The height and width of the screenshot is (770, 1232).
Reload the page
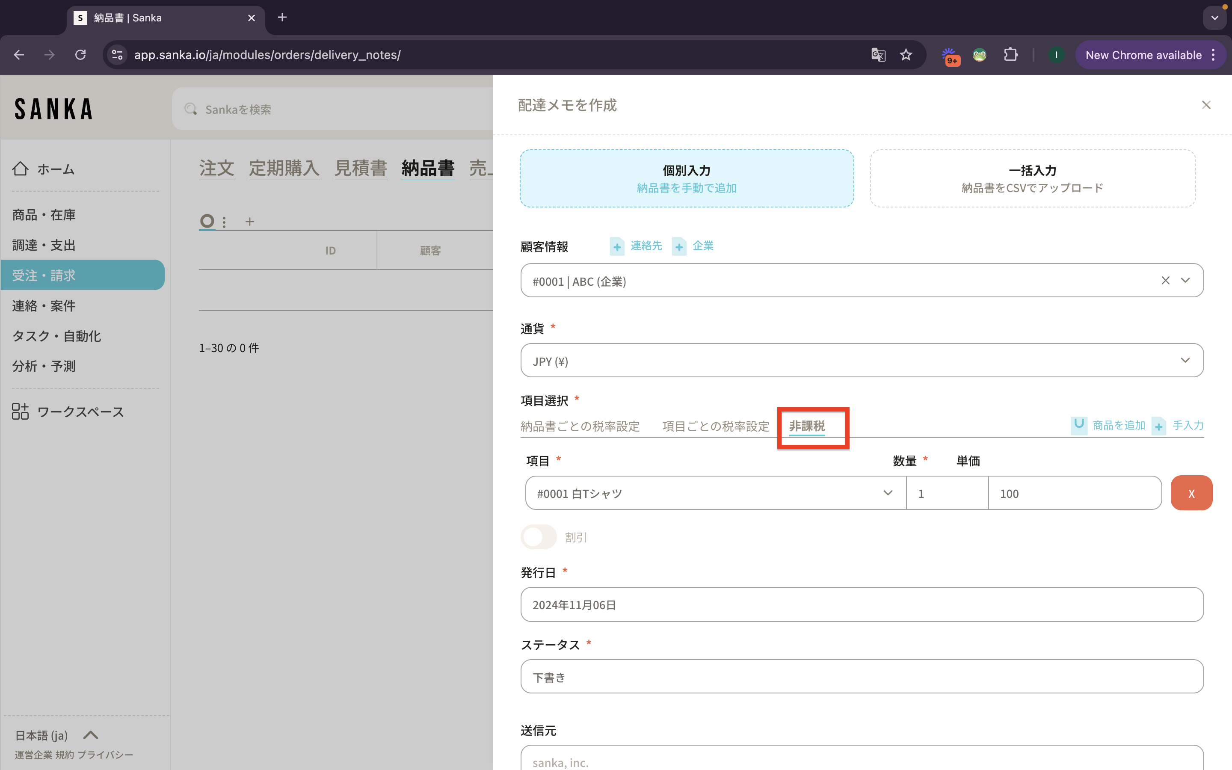pyautogui.click(x=80, y=55)
